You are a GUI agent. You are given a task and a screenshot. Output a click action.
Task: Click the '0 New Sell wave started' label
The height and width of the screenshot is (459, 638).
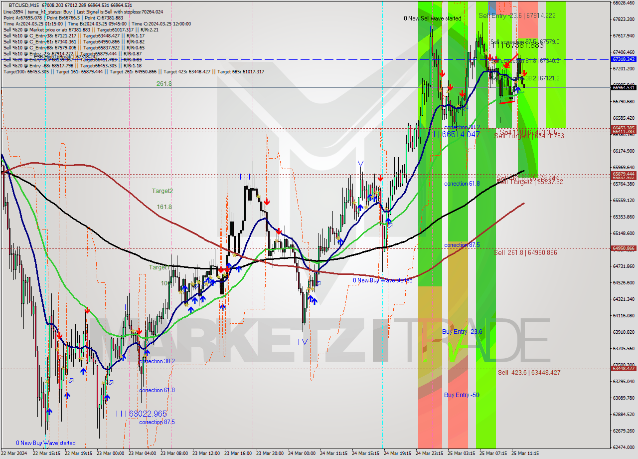click(433, 18)
